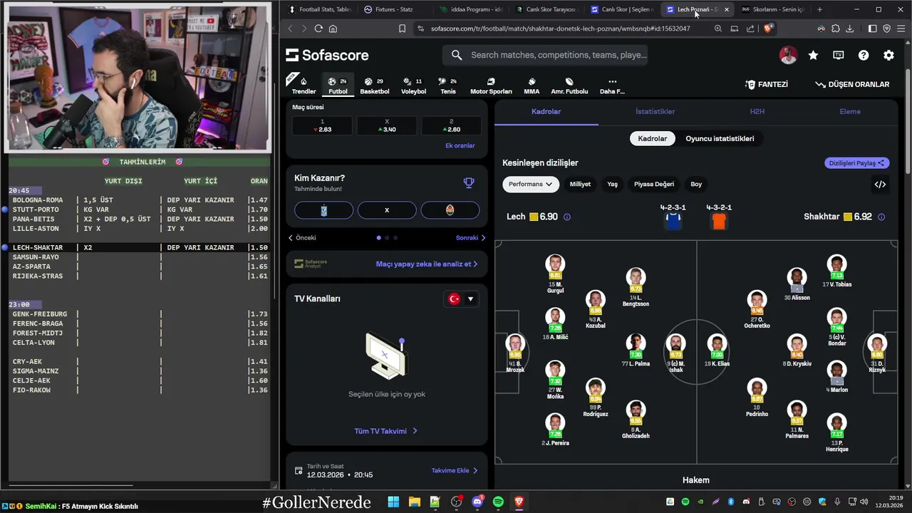The image size is (912, 513).
Task: Open Discord from the taskbar
Action: click(477, 502)
